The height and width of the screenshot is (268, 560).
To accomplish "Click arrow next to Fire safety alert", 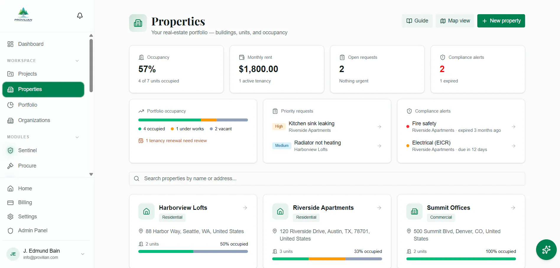I will [x=514, y=127].
